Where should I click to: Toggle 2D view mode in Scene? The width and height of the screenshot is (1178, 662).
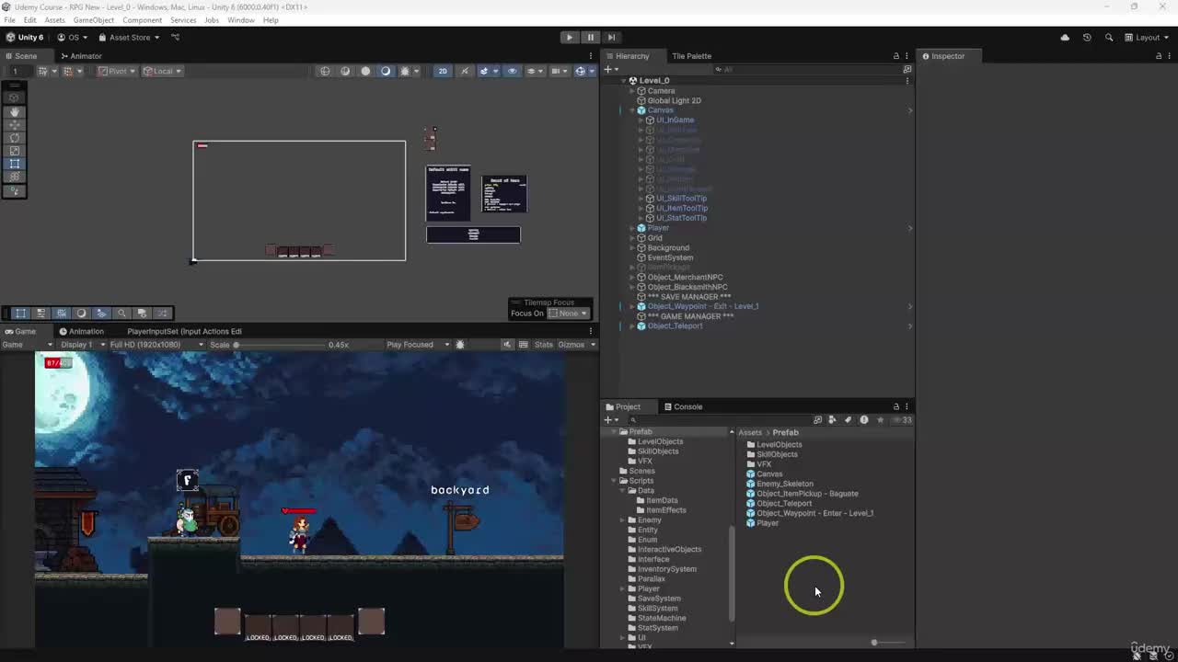[x=443, y=71]
